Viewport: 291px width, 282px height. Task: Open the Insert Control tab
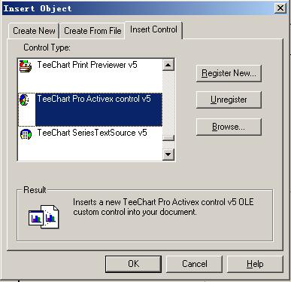click(x=153, y=30)
